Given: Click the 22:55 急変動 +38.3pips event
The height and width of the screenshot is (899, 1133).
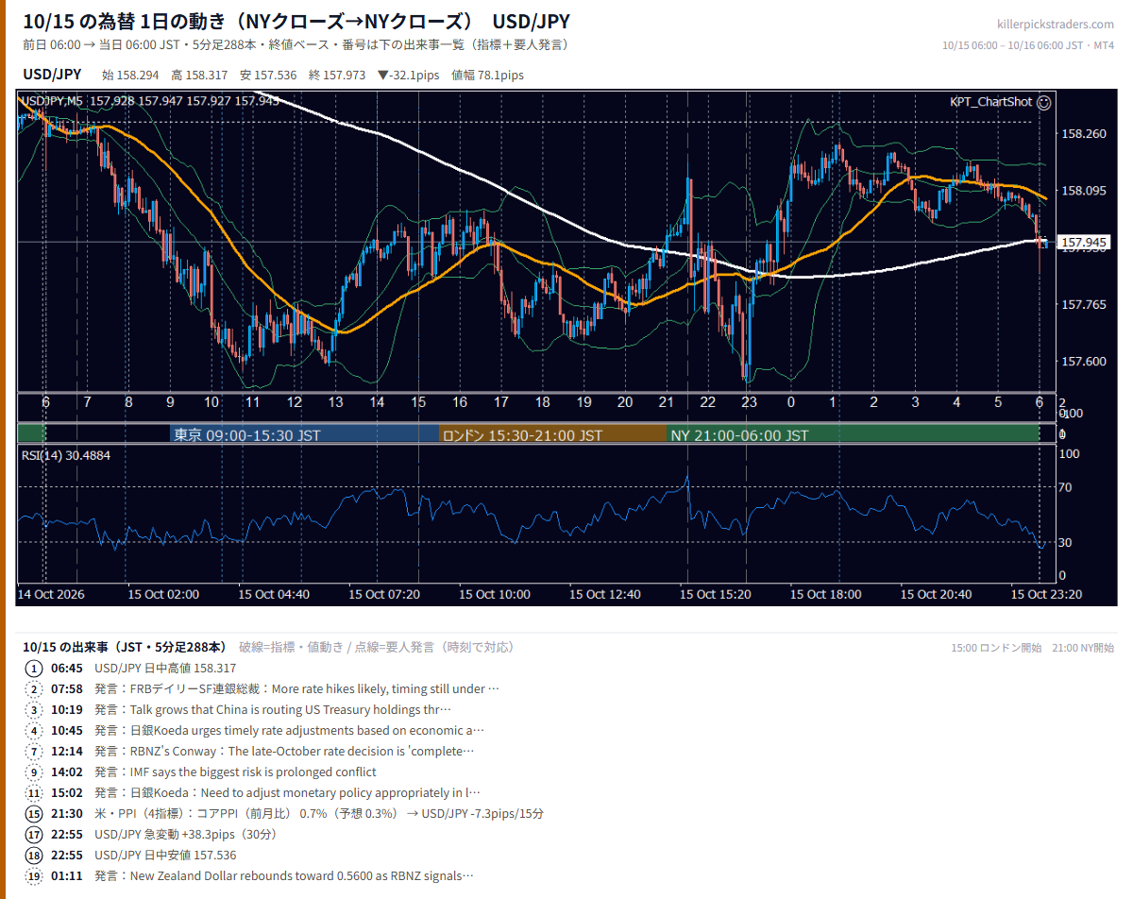Looking at the screenshot, I should point(163,834).
